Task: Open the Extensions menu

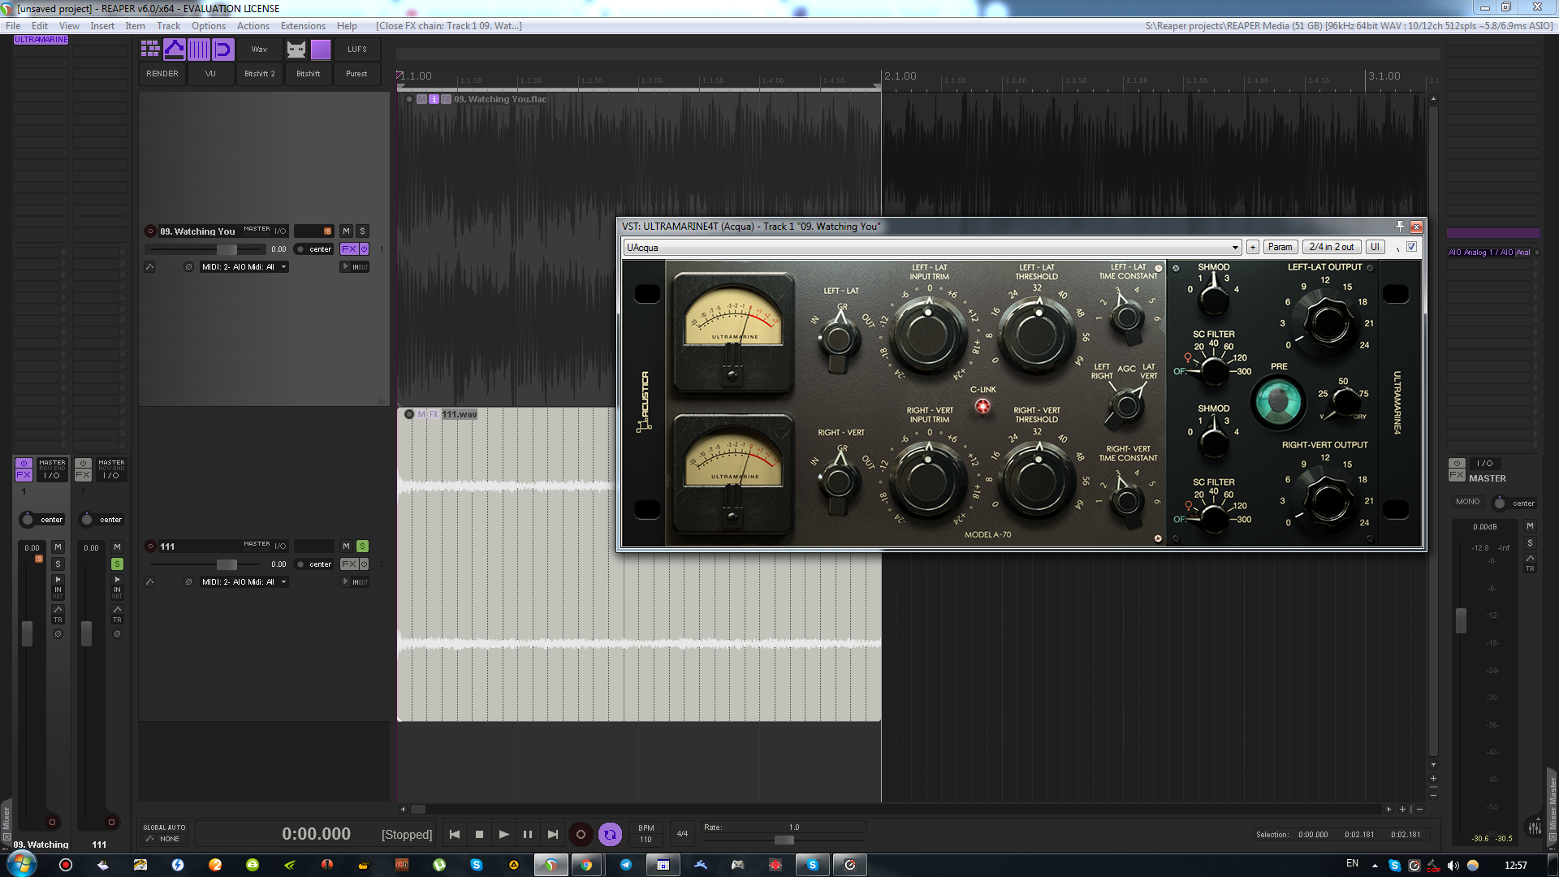Action: (x=303, y=26)
